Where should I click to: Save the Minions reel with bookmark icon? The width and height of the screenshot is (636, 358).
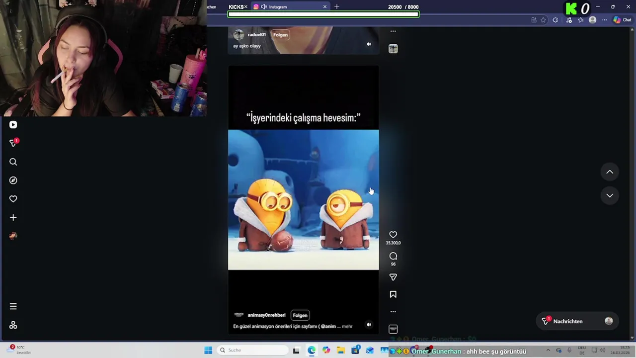[393, 294]
